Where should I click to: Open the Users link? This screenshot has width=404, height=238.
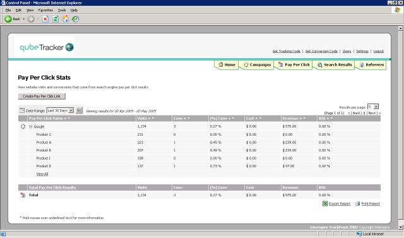[x=347, y=51]
